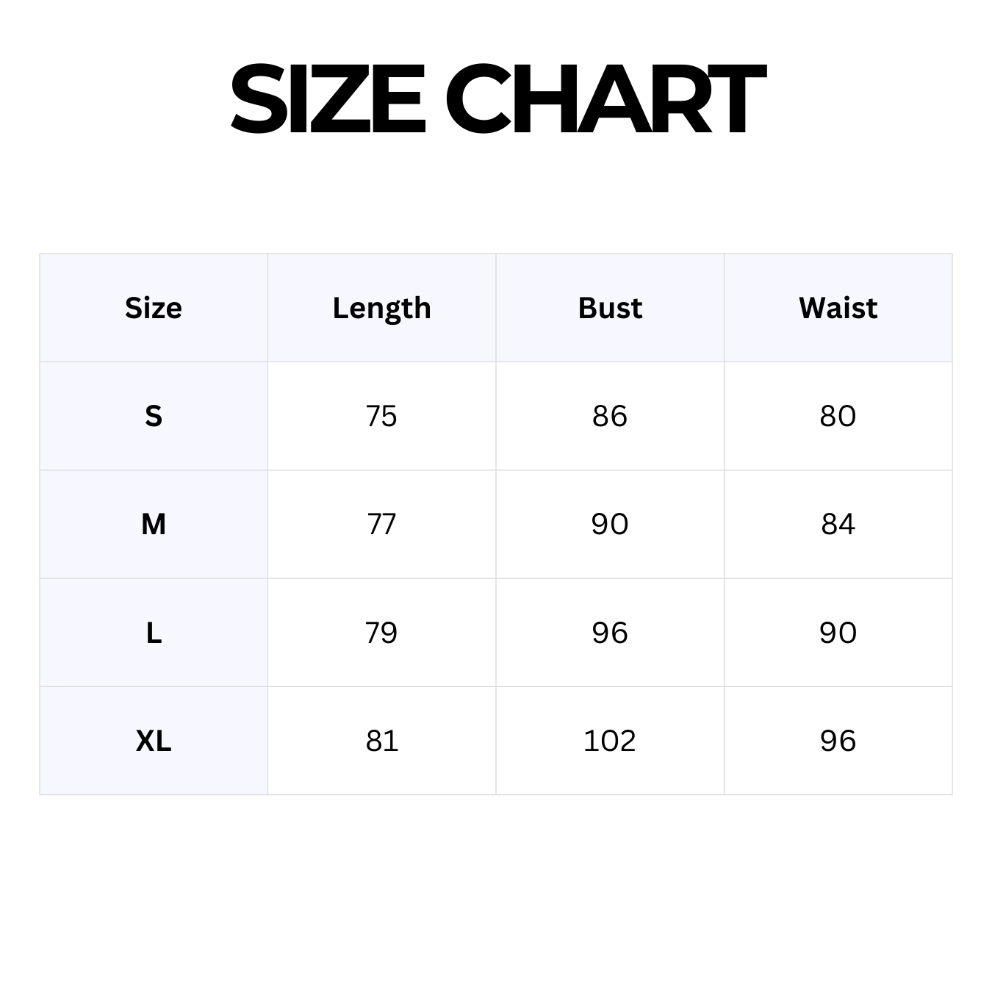Select length value 79 for size L
992x992 pixels.
point(381,633)
